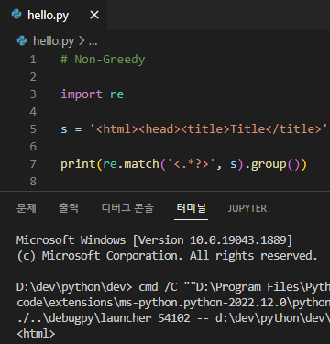
Task: Click the '# Non-Greedy' comment line
Action: pos(103,60)
